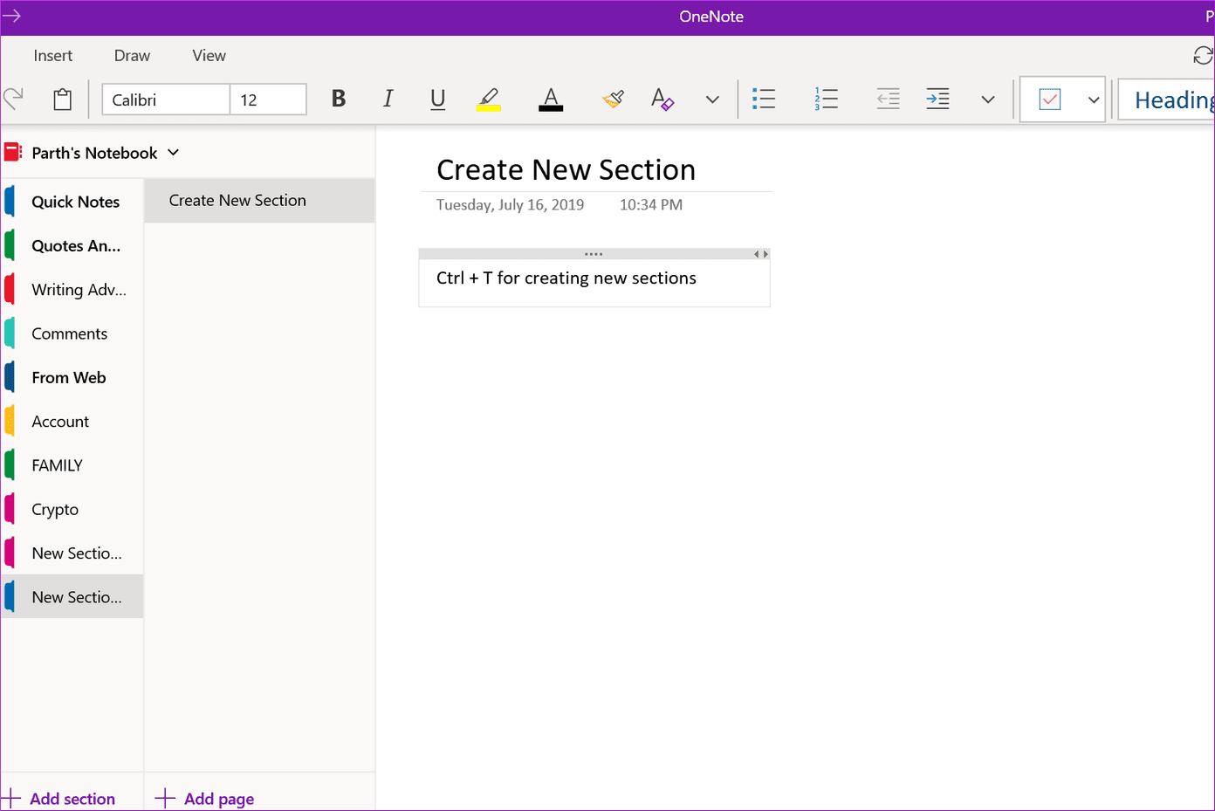Image resolution: width=1215 pixels, height=811 pixels.
Task: Open the FAMILY section
Action: coord(72,465)
